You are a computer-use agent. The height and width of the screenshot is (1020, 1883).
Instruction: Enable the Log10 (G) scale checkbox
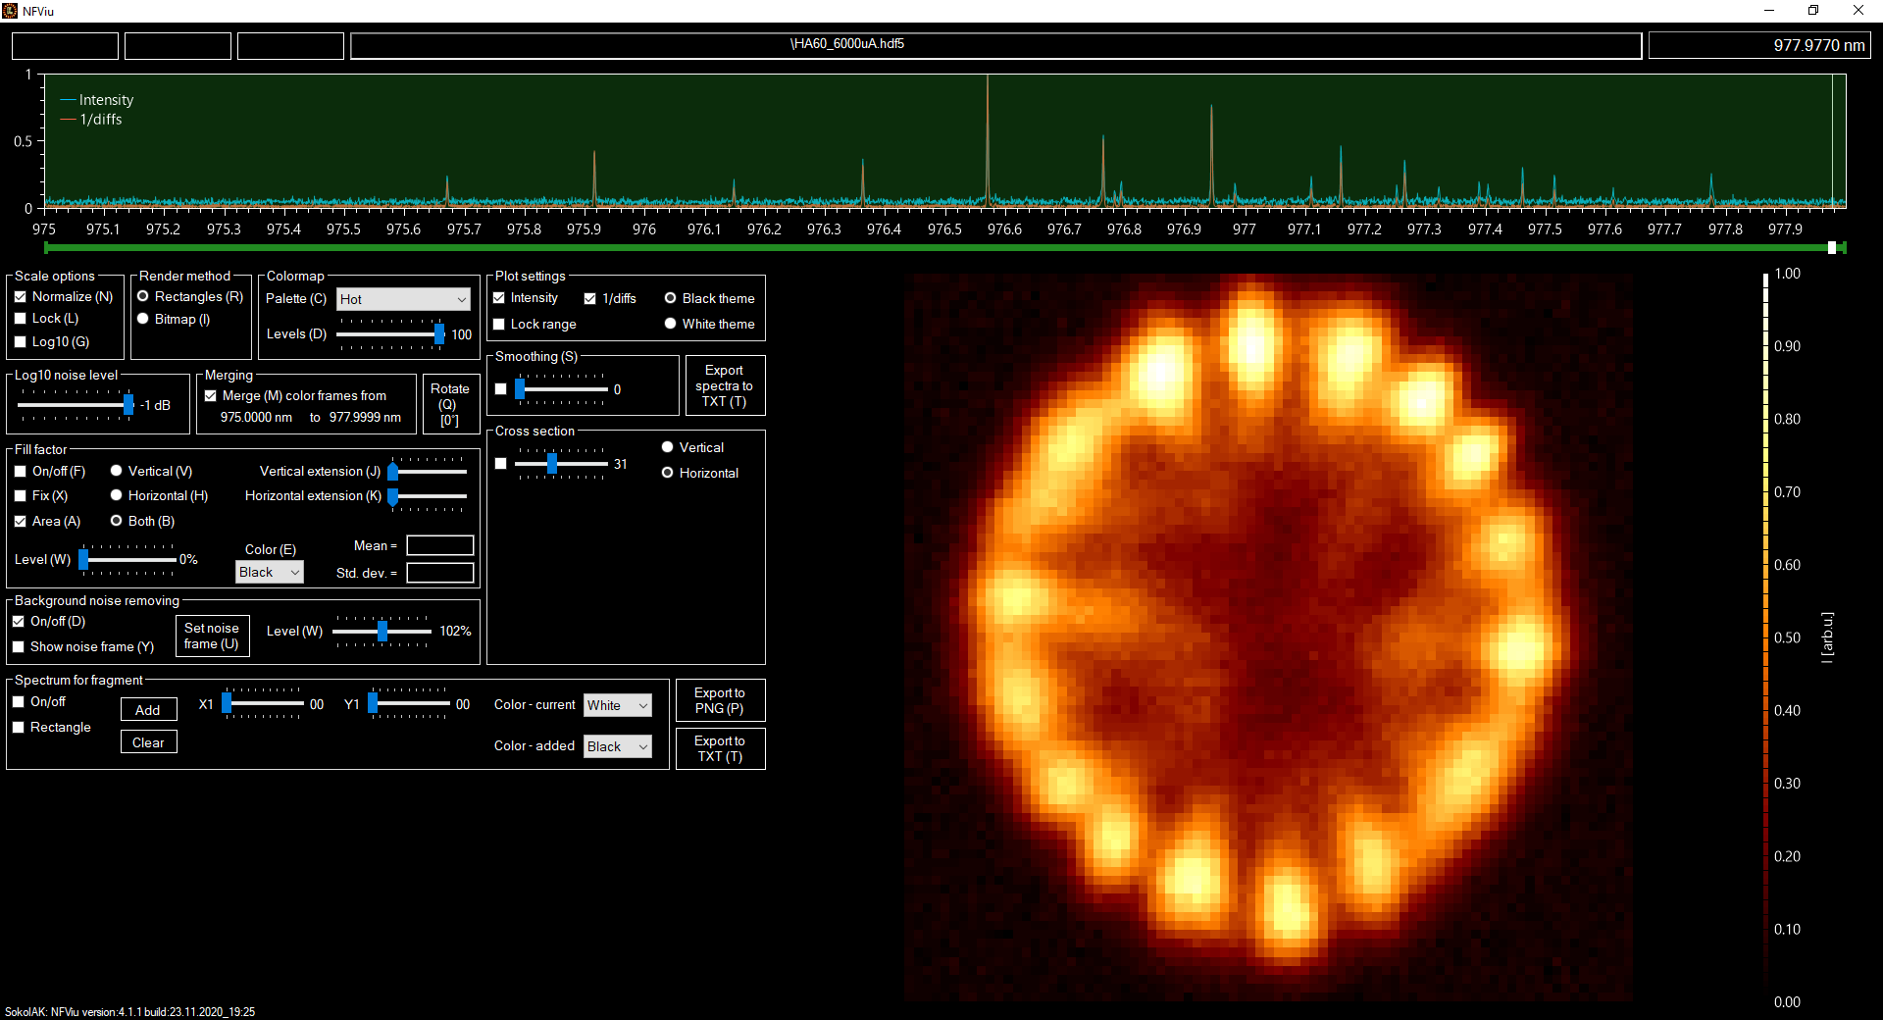point(21,342)
